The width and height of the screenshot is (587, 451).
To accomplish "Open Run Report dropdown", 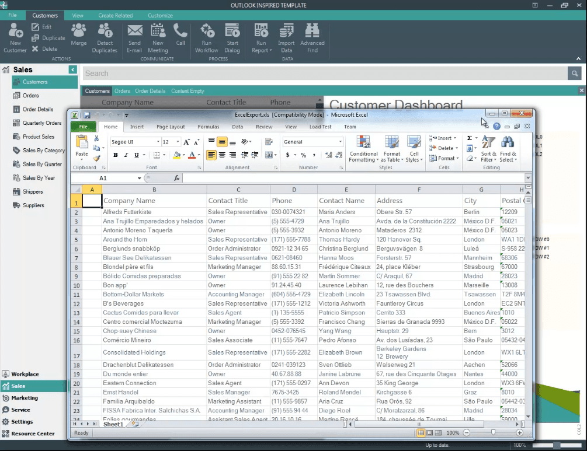I will tap(261, 38).
